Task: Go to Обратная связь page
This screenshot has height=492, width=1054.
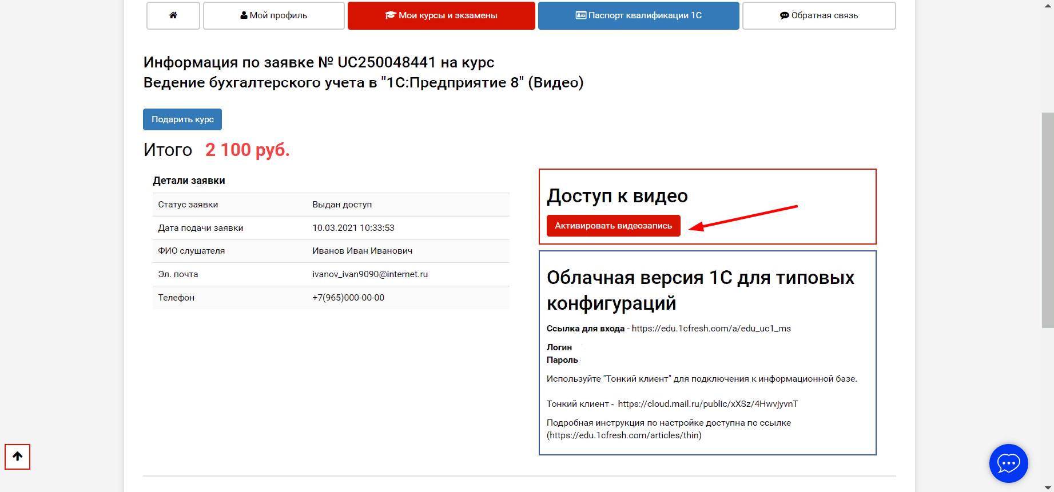Action: pos(818,15)
